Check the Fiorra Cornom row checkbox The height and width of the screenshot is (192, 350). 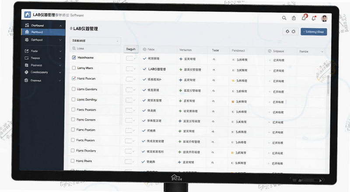click(73, 120)
